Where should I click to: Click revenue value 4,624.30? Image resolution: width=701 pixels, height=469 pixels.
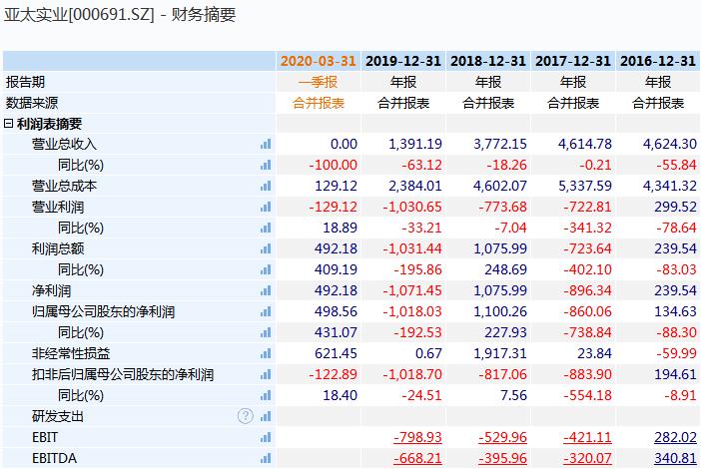click(670, 144)
